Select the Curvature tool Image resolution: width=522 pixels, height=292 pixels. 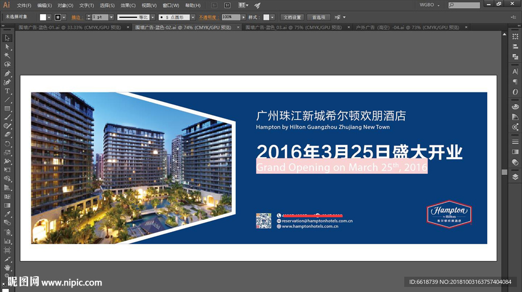[x=7, y=82]
